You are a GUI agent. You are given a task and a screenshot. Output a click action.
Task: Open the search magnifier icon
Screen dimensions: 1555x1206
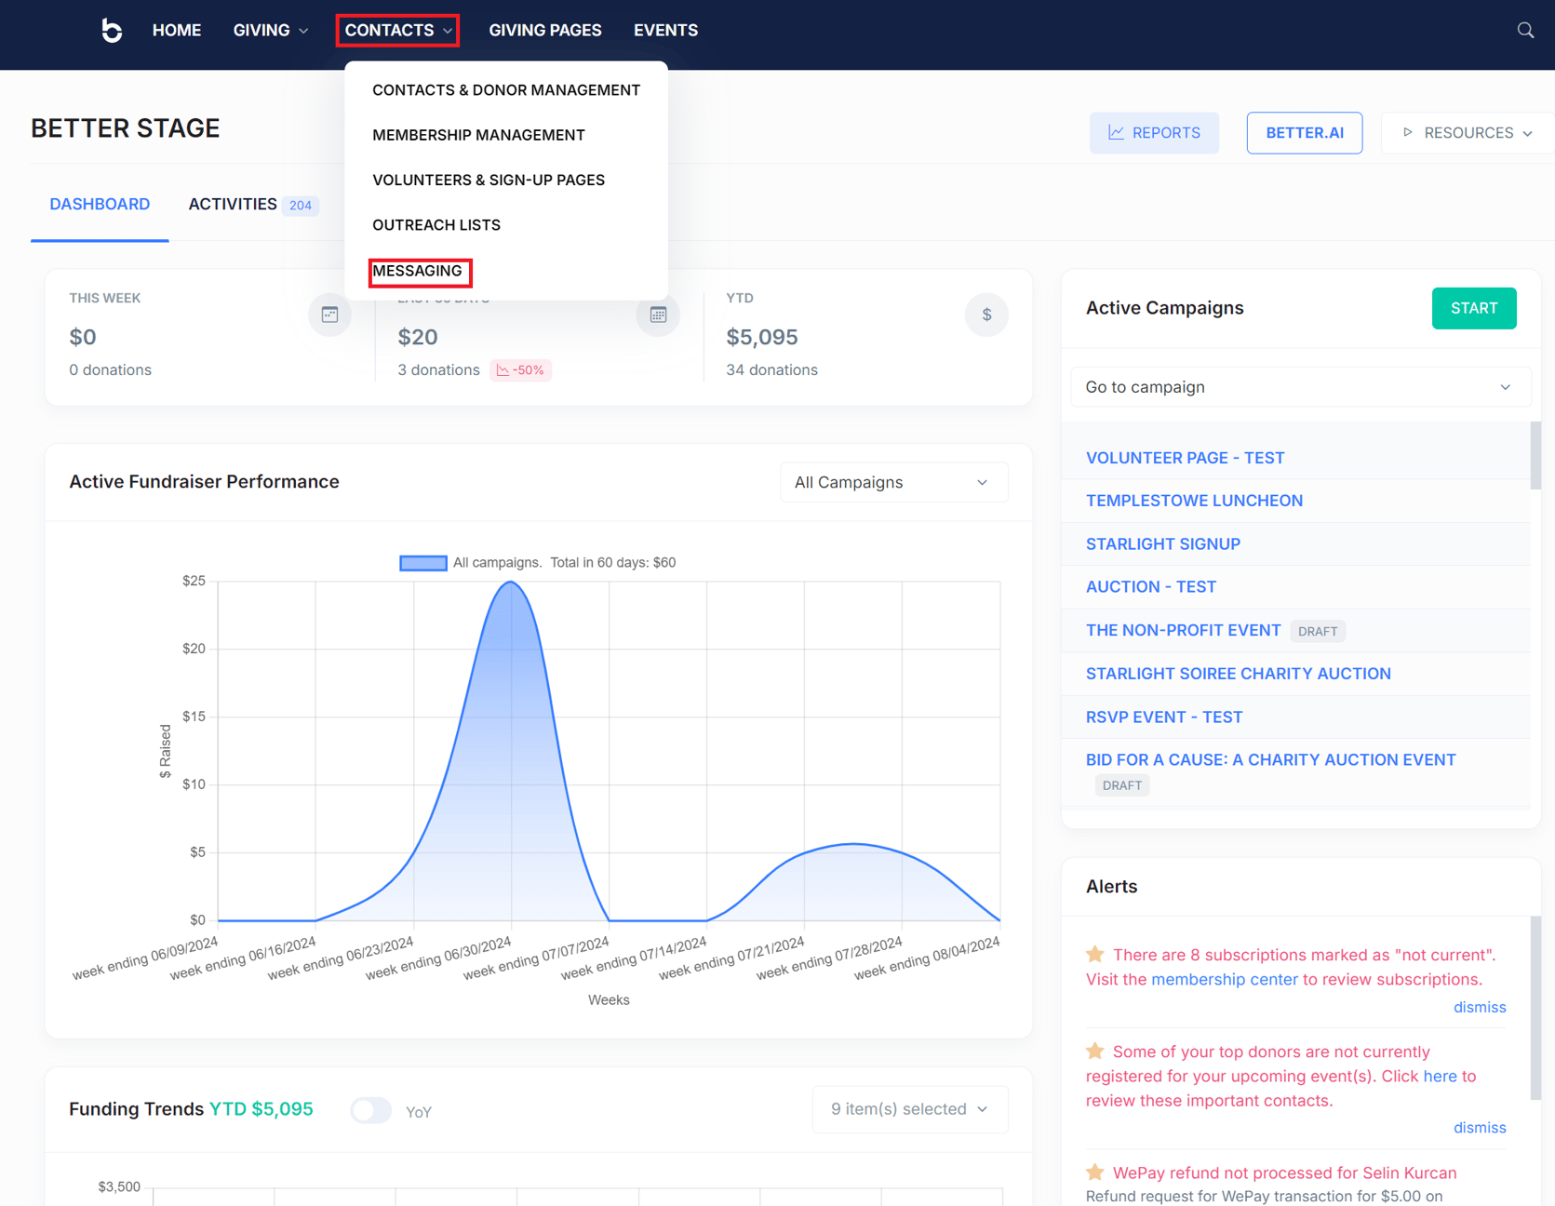(x=1525, y=31)
